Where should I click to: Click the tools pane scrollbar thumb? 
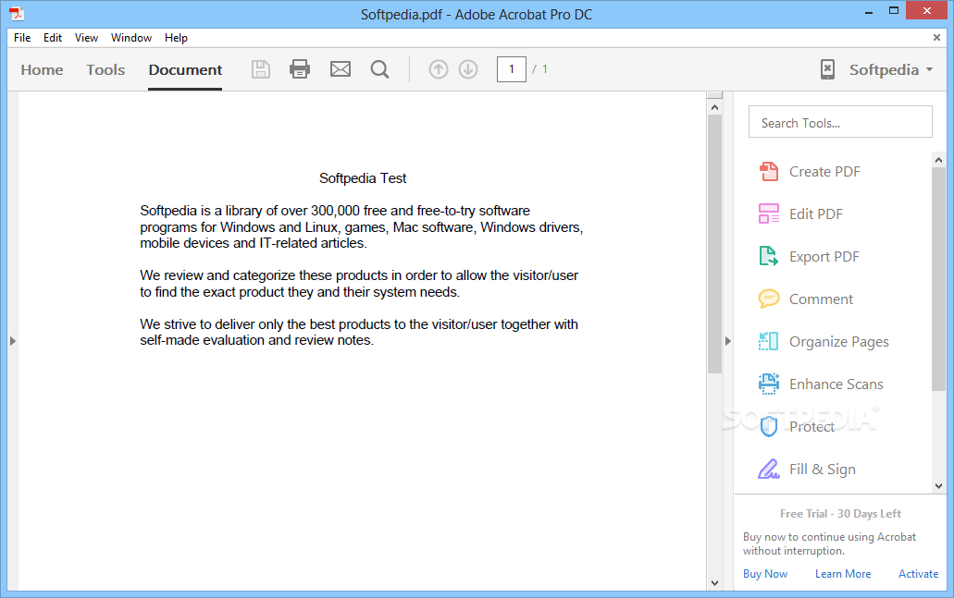[938, 279]
